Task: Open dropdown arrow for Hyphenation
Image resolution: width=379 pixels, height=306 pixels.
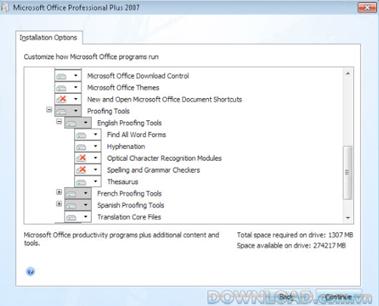Action: (96, 146)
